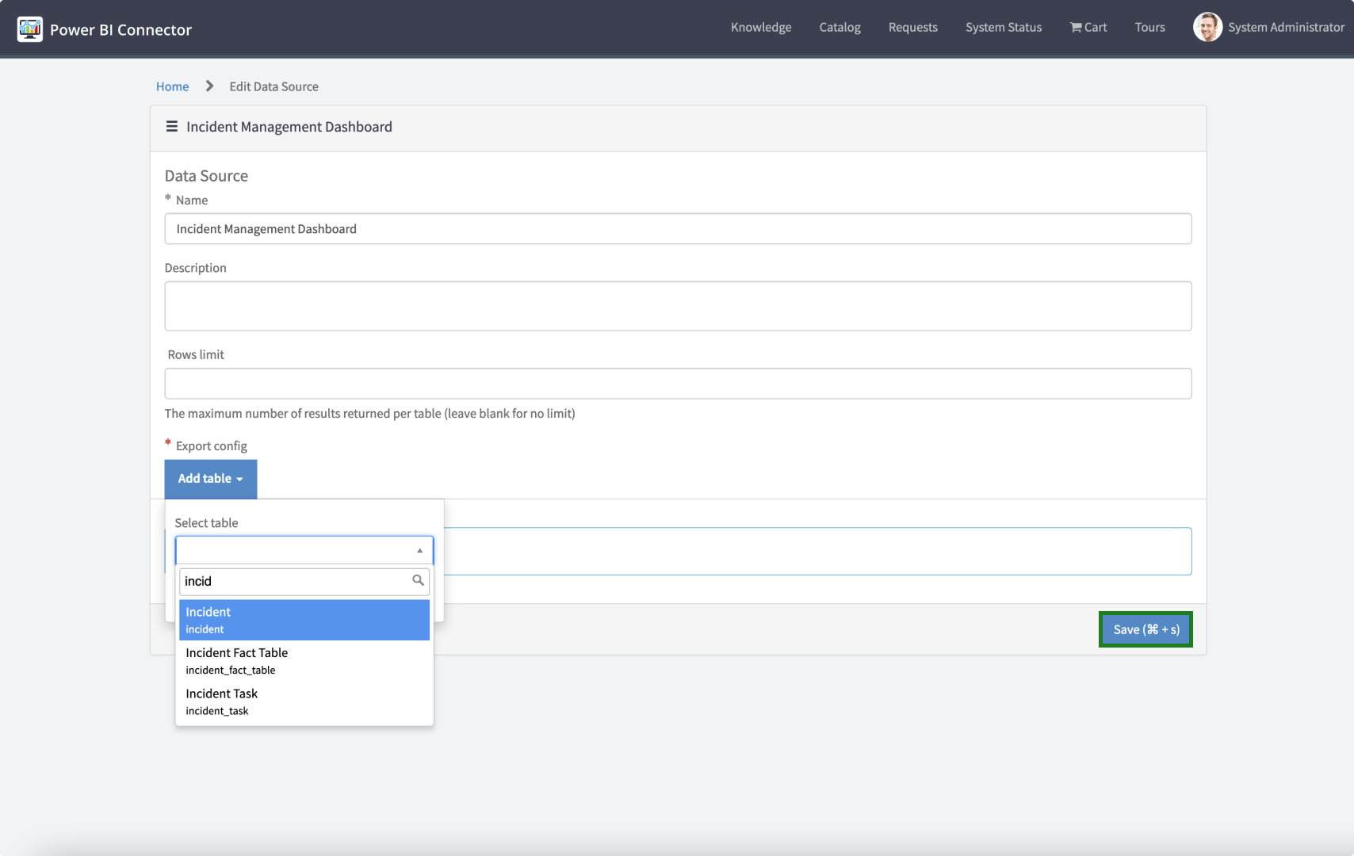Image resolution: width=1354 pixels, height=856 pixels.
Task: Click the Save button
Action: pos(1145,629)
